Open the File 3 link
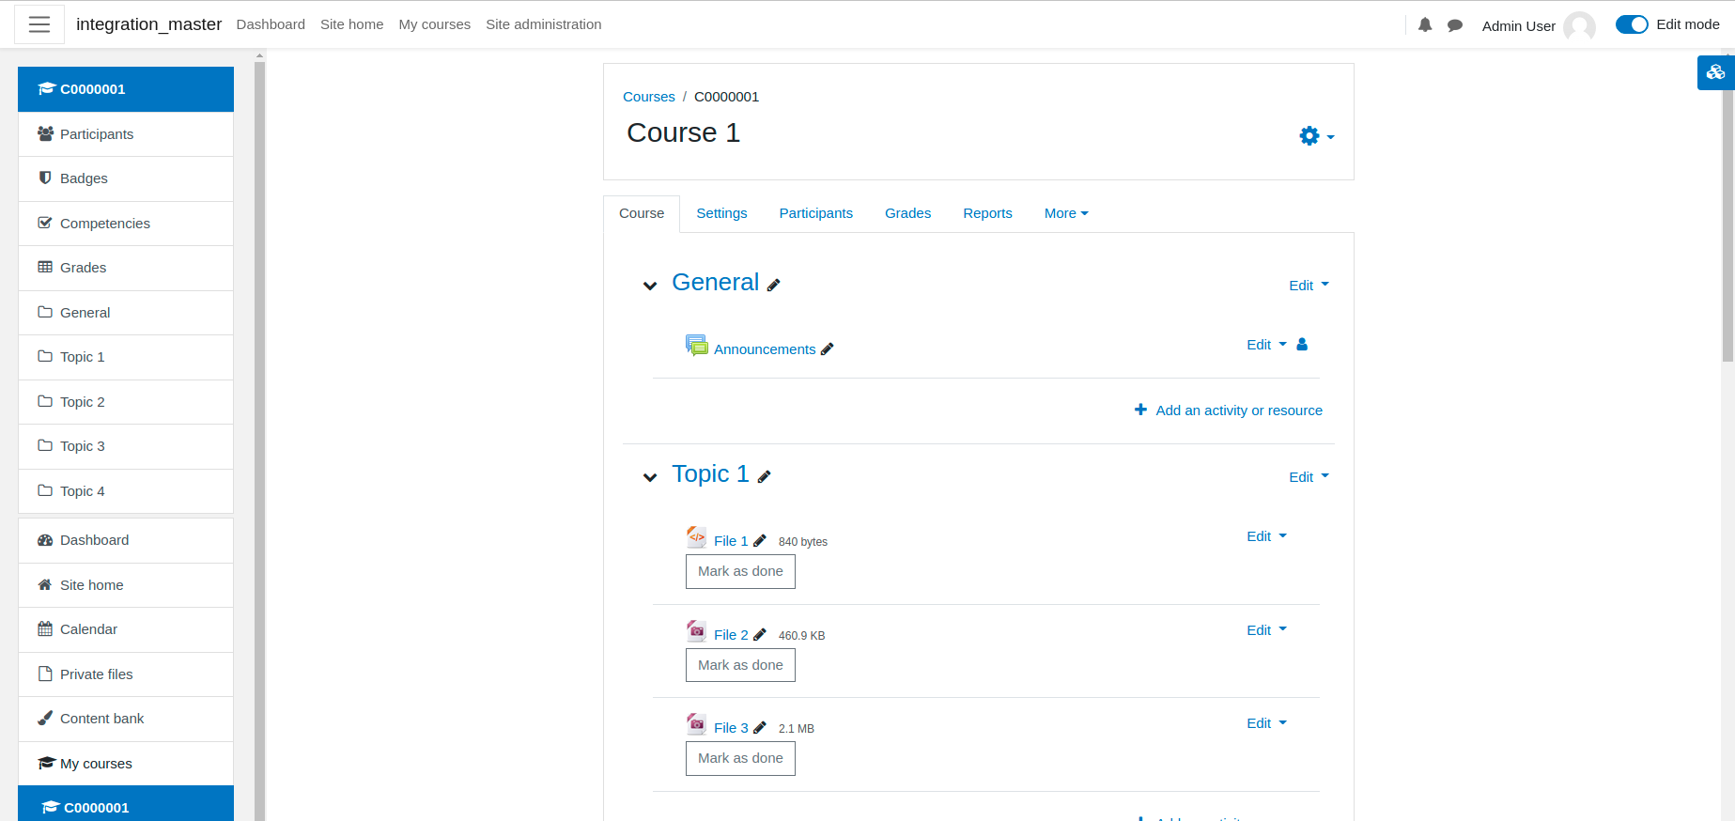1735x821 pixels. click(x=731, y=728)
